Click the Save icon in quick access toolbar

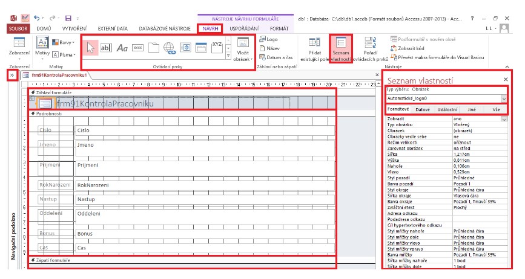68,19
